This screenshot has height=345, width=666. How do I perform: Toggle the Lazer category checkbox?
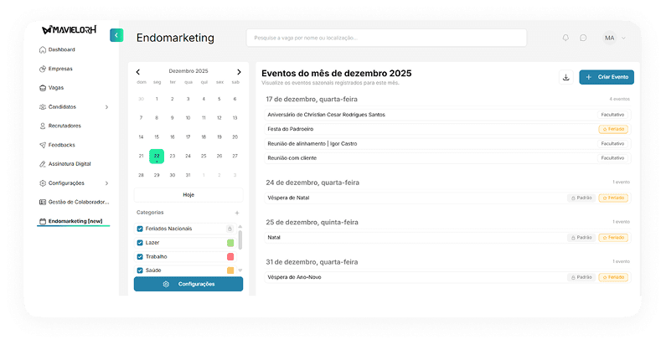pos(140,243)
